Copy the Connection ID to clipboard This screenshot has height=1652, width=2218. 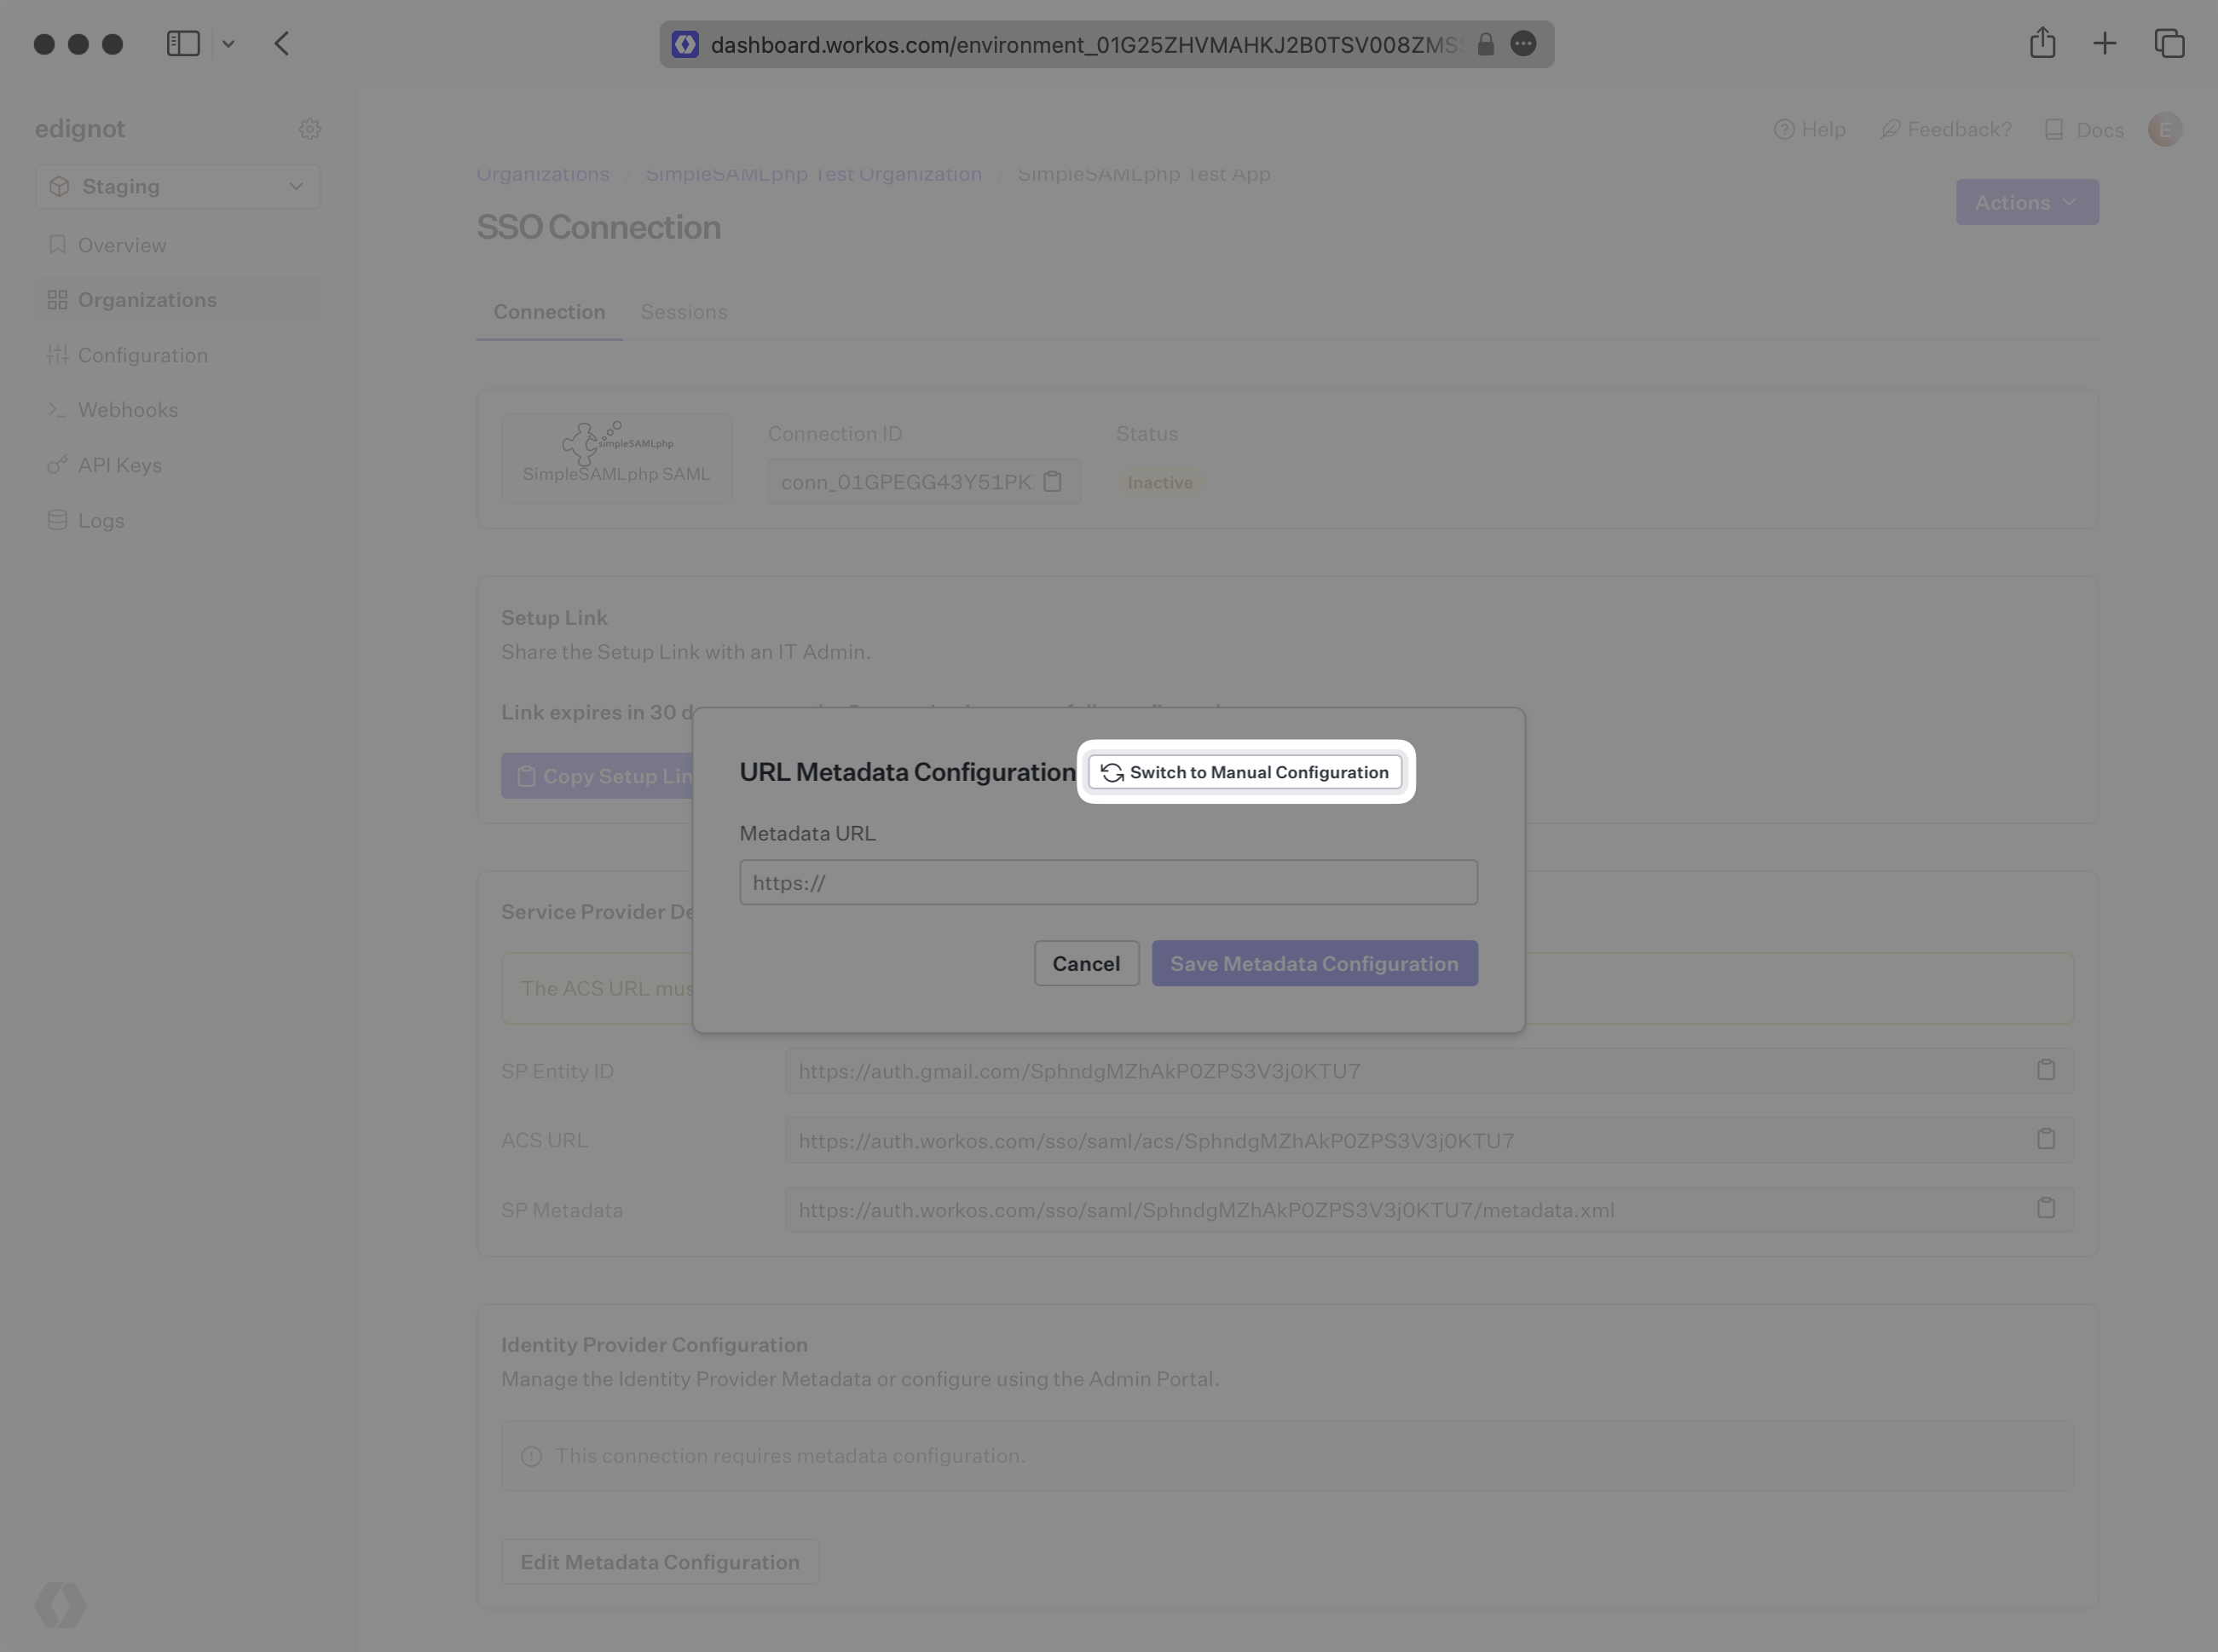1052,482
